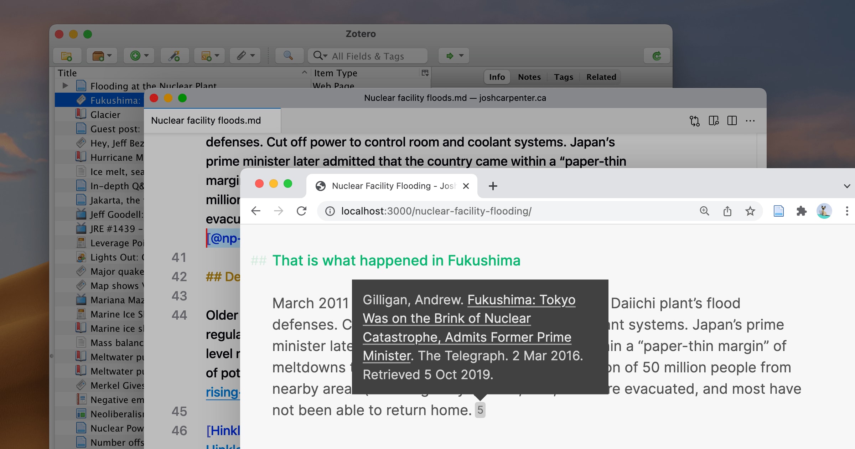Image resolution: width=855 pixels, height=449 pixels.
Task: Select Glacier item in Zotero list
Action: 100,114
